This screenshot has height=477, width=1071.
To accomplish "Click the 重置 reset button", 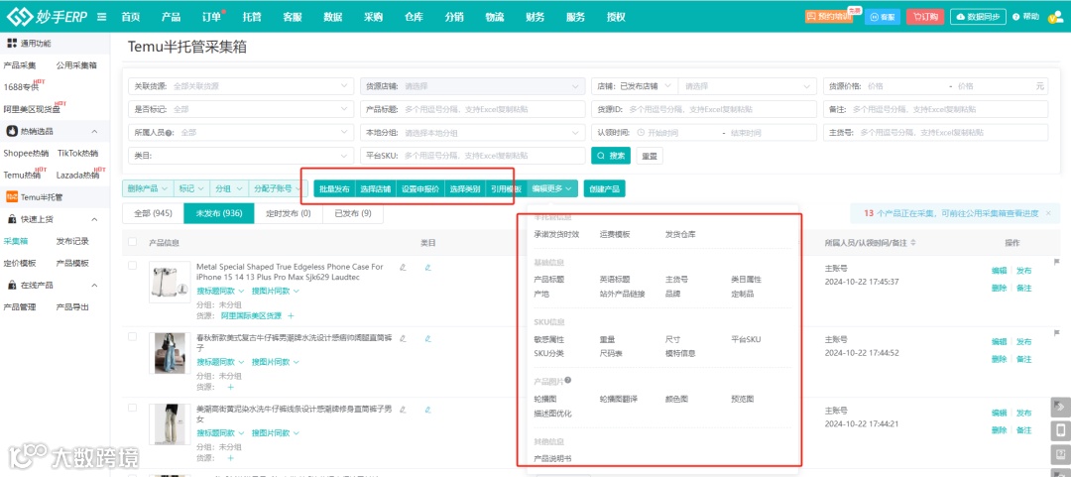I will 649,156.
